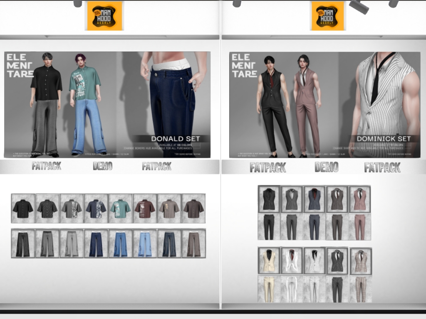Pick the brown Dominick vest
426x319 pixels.
click(x=337, y=199)
